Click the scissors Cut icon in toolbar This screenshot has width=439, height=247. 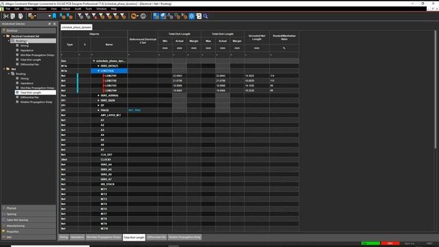6,16
